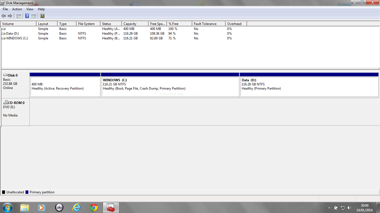Select the WINDOWS (C:) partition block
The height and width of the screenshot is (213, 380).
[x=170, y=85]
